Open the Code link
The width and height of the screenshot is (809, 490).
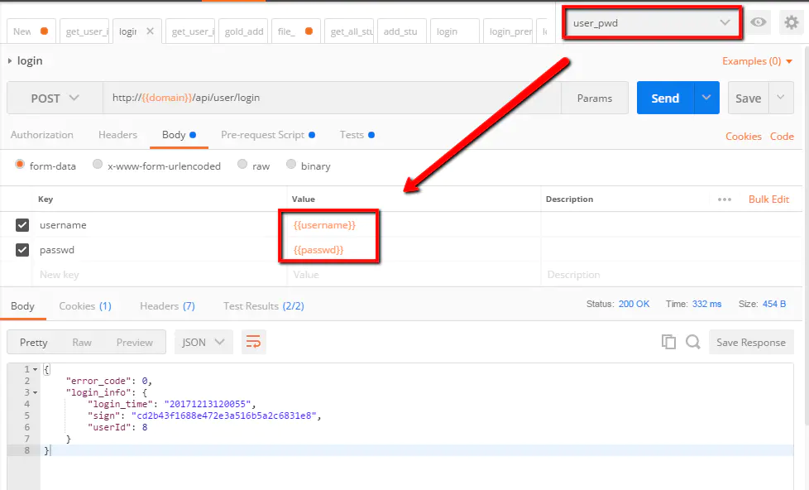(x=782, y=137)
